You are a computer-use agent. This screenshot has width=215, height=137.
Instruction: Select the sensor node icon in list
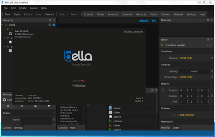[110, 108]
